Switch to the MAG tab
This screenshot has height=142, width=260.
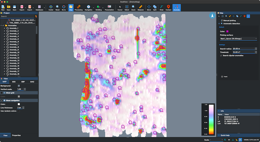pyautogui.click(x=32, y=81)
